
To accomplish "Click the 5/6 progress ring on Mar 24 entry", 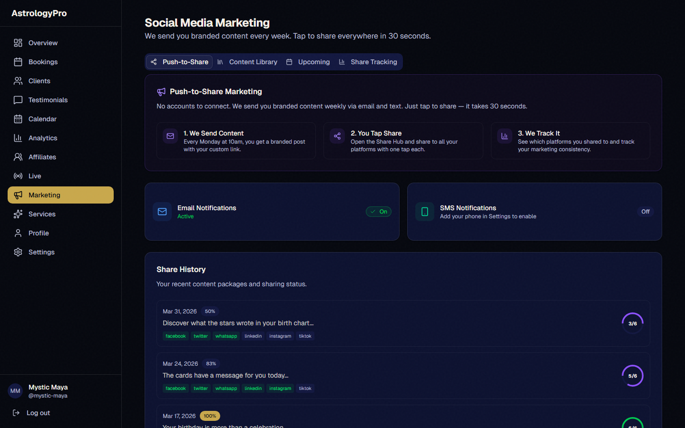I will [x=632, y=376].
